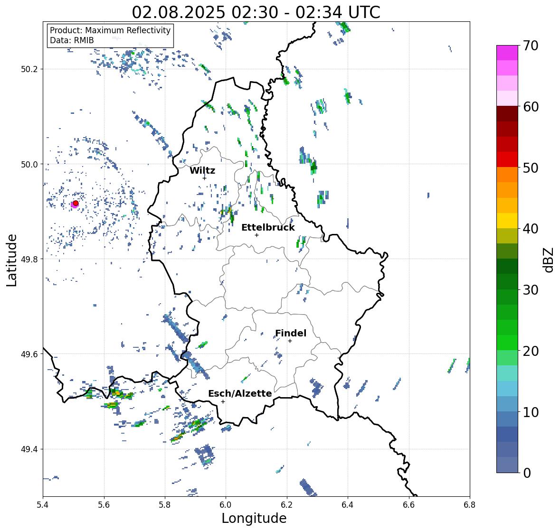This screenshot has width=560, height=530.
Task: Click the light cyan colorbar segment above 10
Action: (x=507, y=389)
